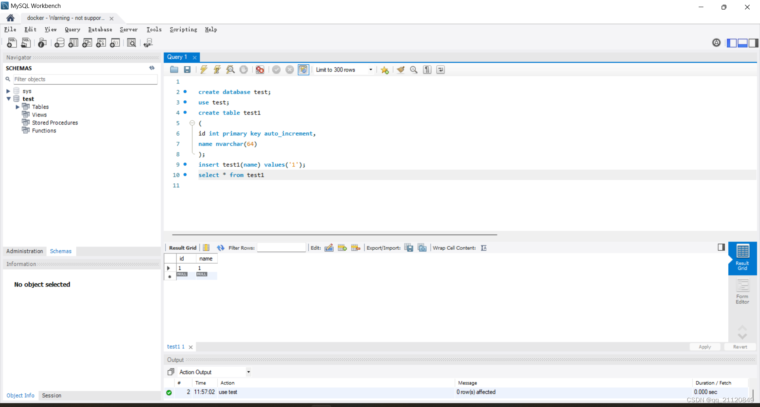This screenshot has height=407, width=760.
Task: Toggle the bottom output panel
Action: pyautogui.click(x=743, y=43)
